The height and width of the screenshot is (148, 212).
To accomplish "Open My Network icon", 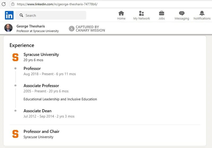I will click(141, 14).
